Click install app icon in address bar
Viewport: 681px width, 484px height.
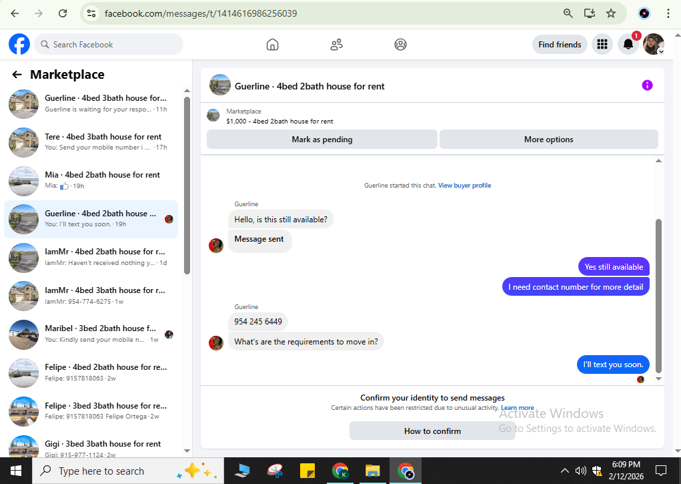tap(590, 13)
